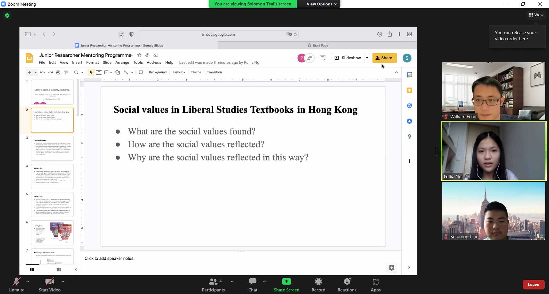This screenshot has width=549, height=294.
Task: Expand View Options dropdown
Action: pos(321,4)
